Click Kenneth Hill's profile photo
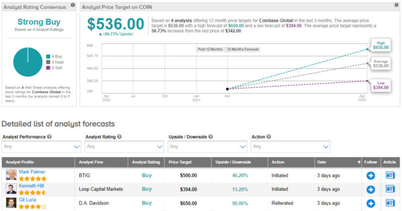This screenshot has height=211, width=402. tap(11, 189)
